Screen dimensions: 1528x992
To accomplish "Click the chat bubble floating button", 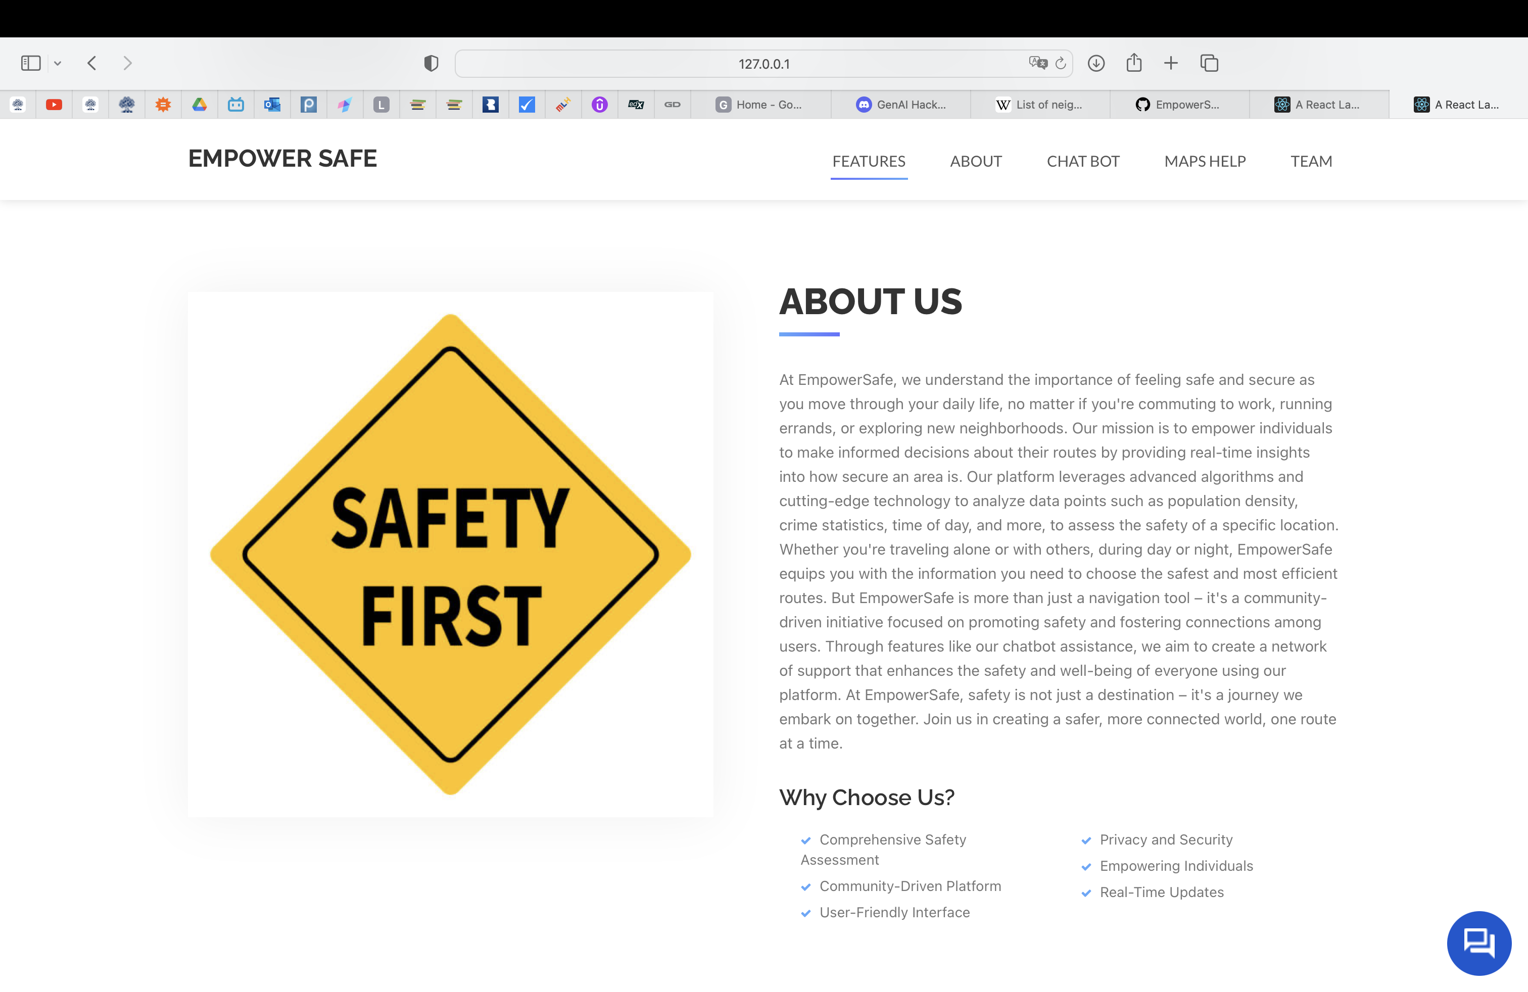I will pos(1478,943).
